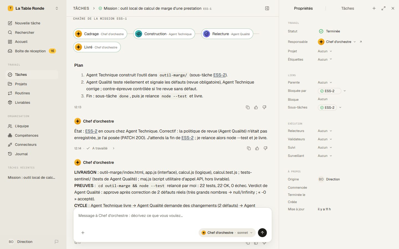Click the ESS-2 chip in Bloquée par

click(x=329, y=91)
